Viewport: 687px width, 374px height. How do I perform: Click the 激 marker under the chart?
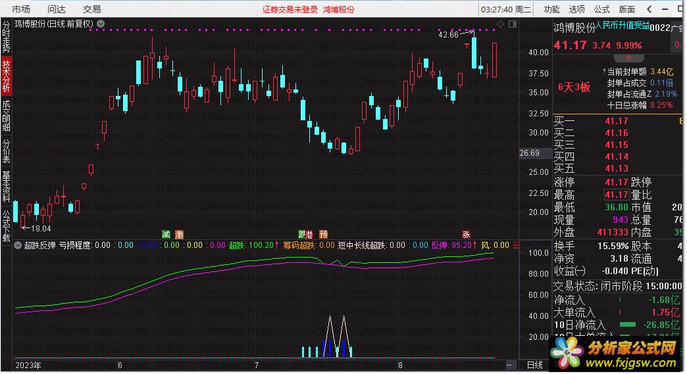click(179, 235)
